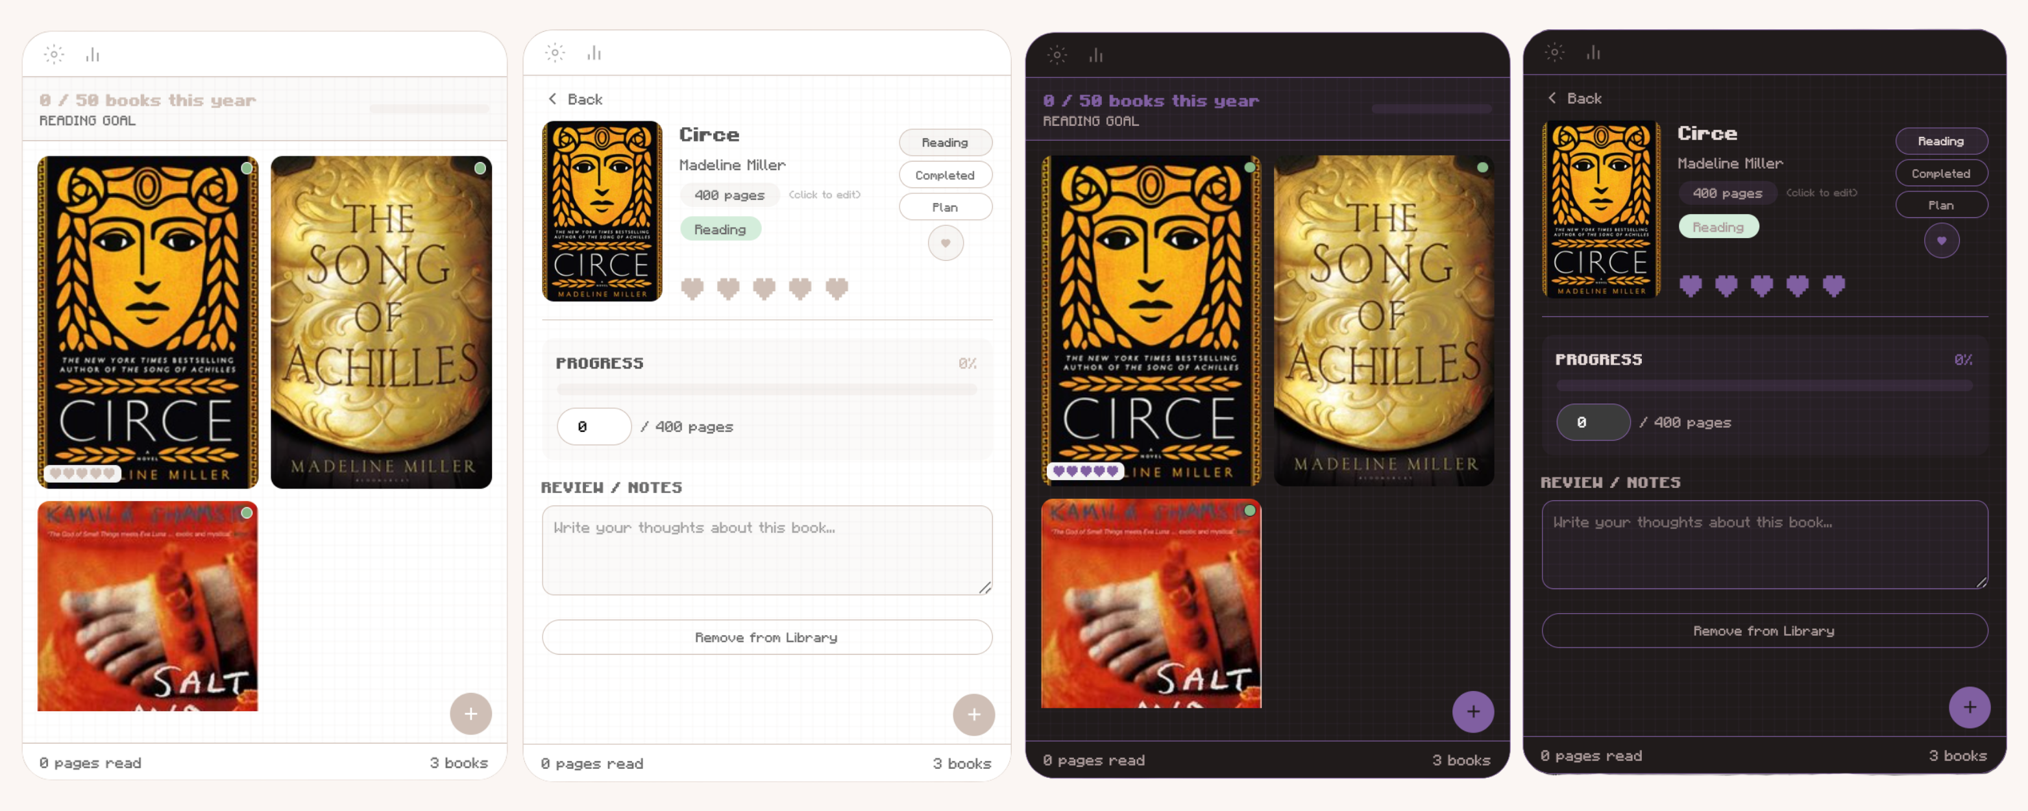Favorite Circe with heart circle in light detail
Screen dimensions: 2028x811
[x=946, y=243]
